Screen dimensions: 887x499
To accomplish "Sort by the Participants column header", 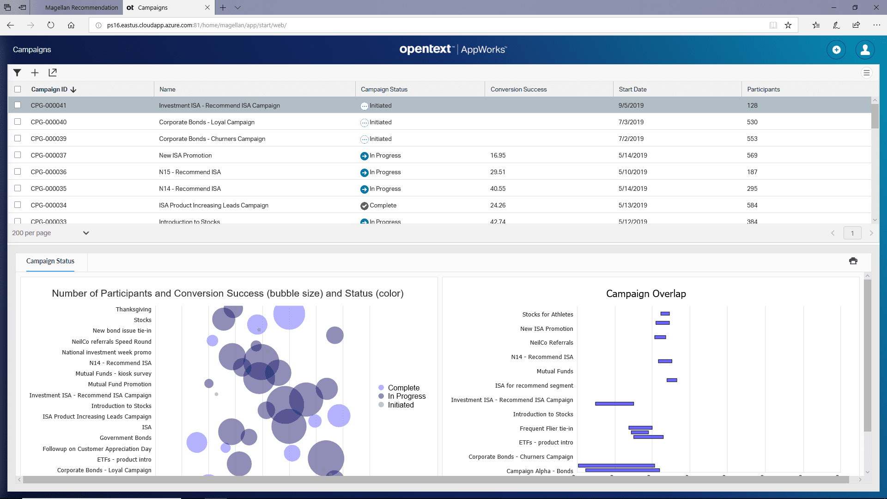I will click(x=763, y=89).
